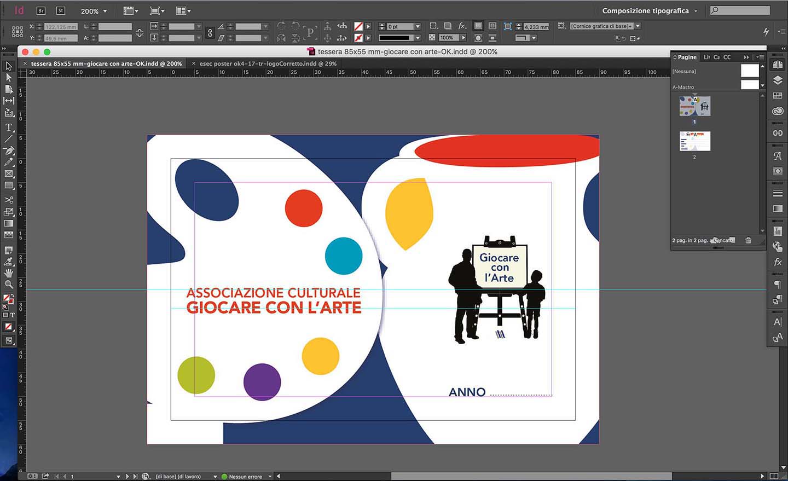788x481 pixels.
Task: Click the Adobe Stock St icon
Action: 60,10
